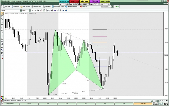Switch to the AUD tab
This screenshot has width=169, height=106.
[86, 104]
